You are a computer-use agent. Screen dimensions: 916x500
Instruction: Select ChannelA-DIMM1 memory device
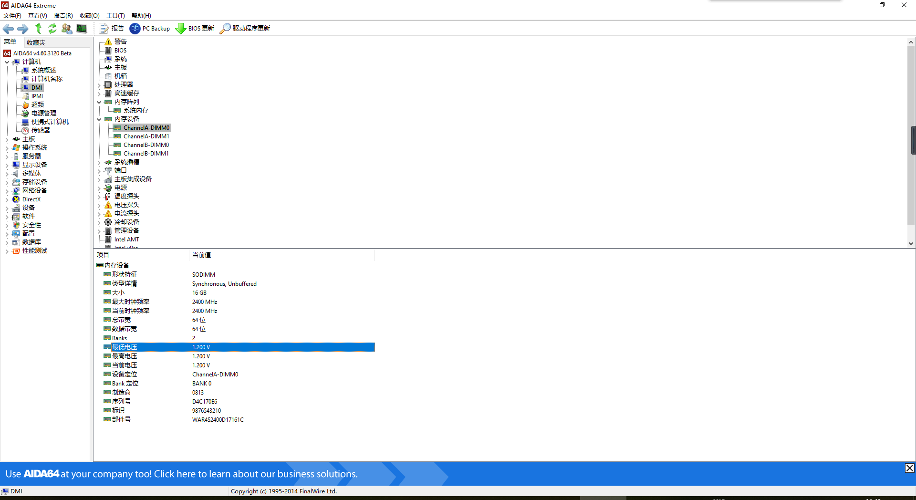(146, 136)
